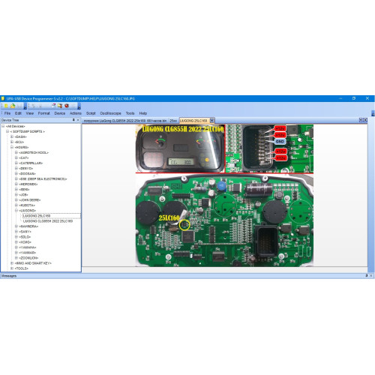
Task: Open the Oscilloscope menu
Action: (x=110, y=113)
